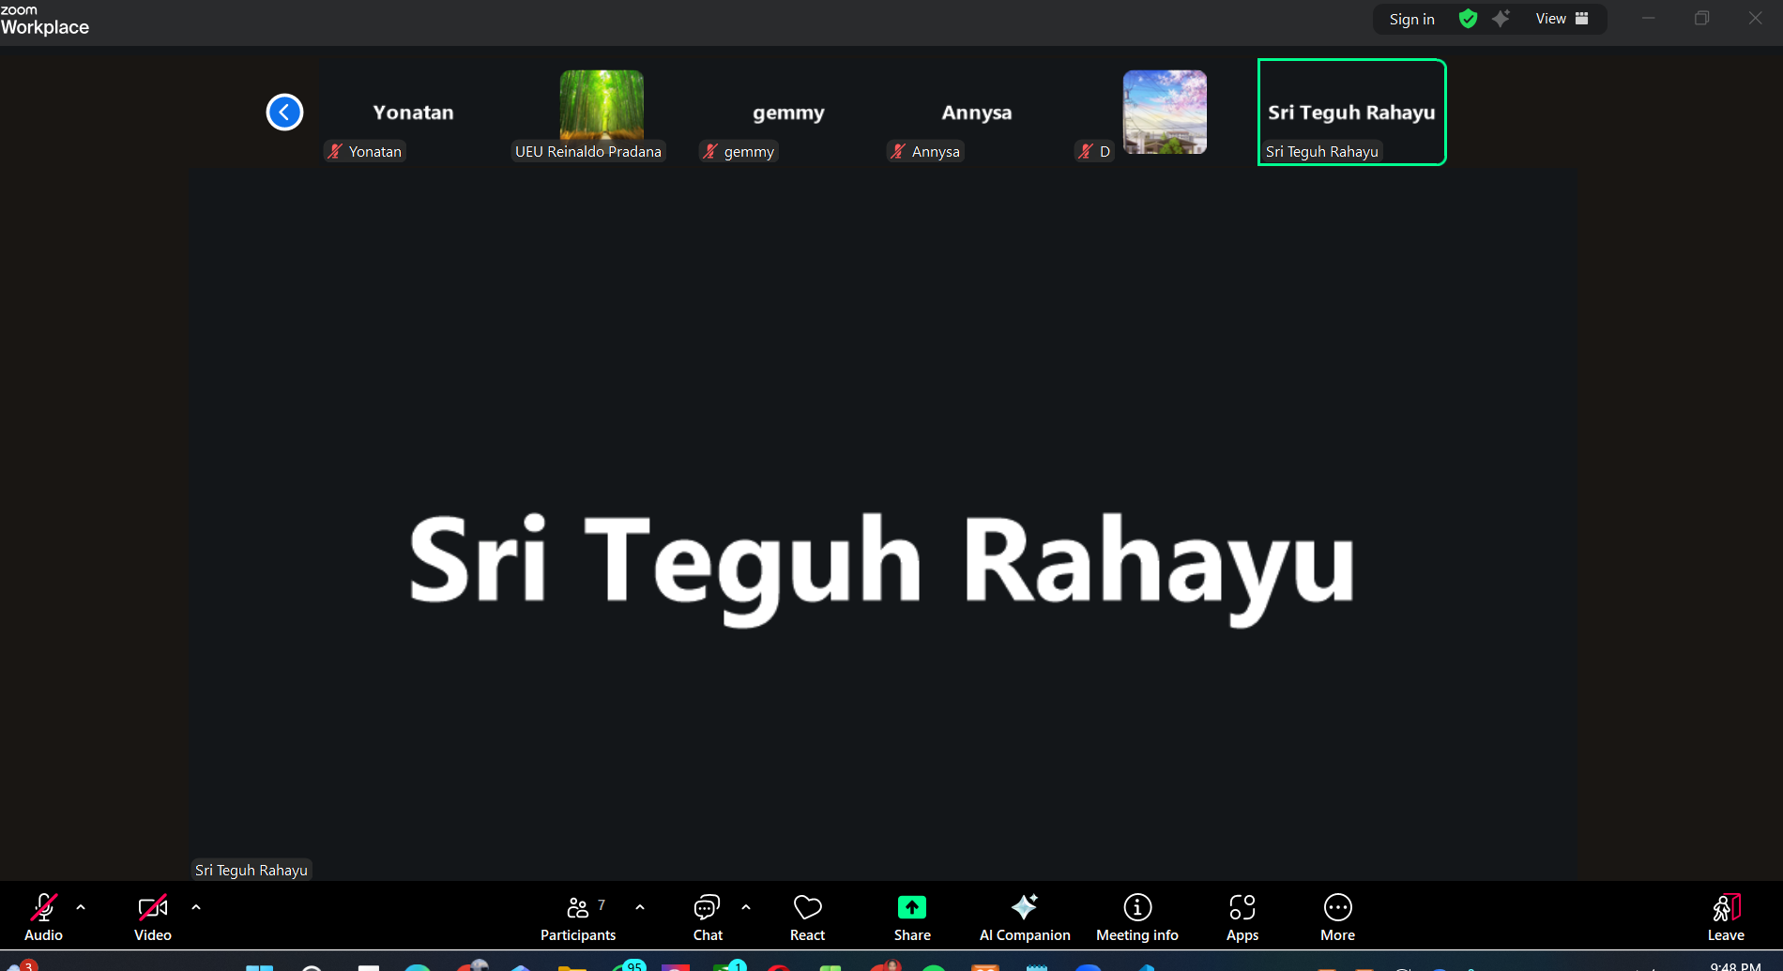Show the Meeting info details
Image resolution: width=1783 pixels, height=971 pixels.
pos(1136,916)
